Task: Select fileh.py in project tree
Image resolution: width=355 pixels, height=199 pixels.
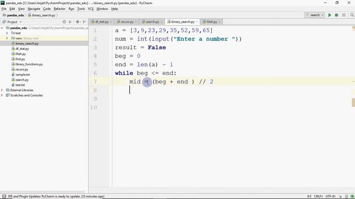Action: coord(21,54)
